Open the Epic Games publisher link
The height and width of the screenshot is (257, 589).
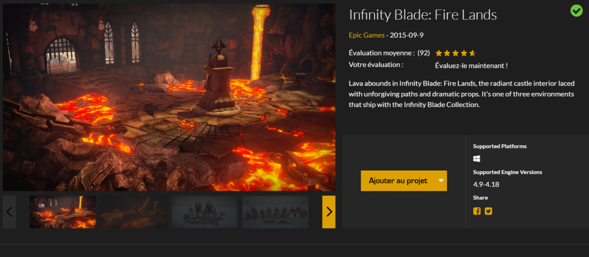click(366, 35)
